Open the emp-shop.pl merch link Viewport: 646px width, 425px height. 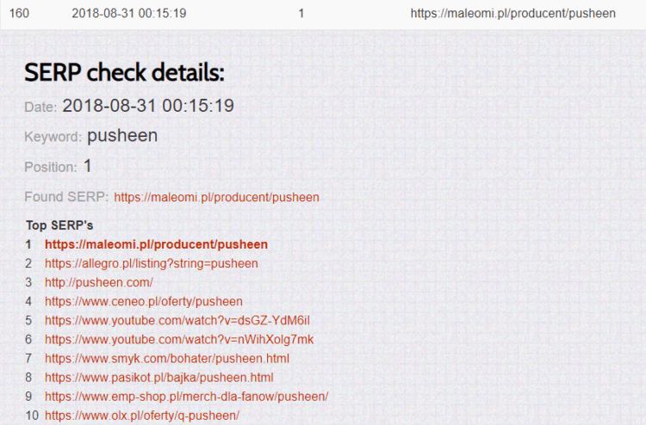click(187, 397)
